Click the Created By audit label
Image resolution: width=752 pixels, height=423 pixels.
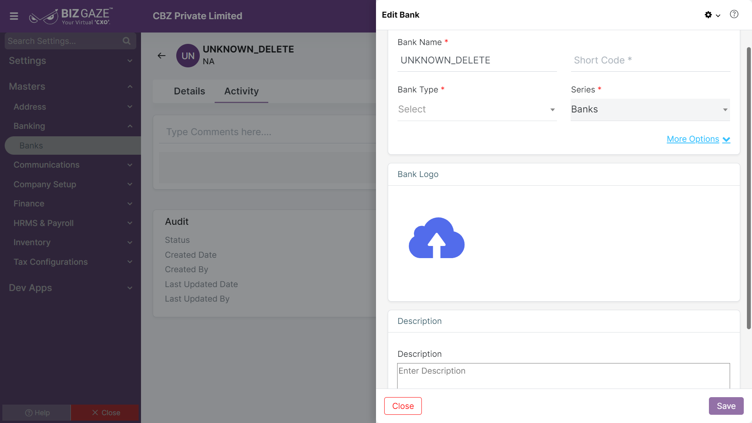tap(186, 269)
